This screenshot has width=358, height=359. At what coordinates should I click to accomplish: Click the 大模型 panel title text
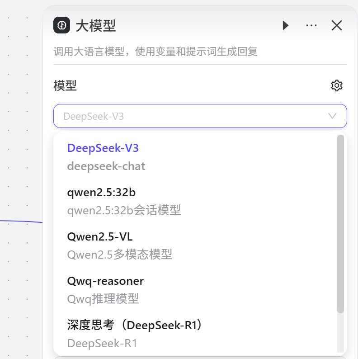pos(96,26)
